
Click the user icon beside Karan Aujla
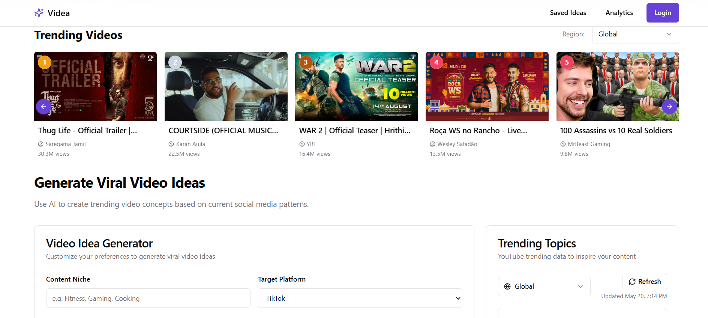point(171,144)
